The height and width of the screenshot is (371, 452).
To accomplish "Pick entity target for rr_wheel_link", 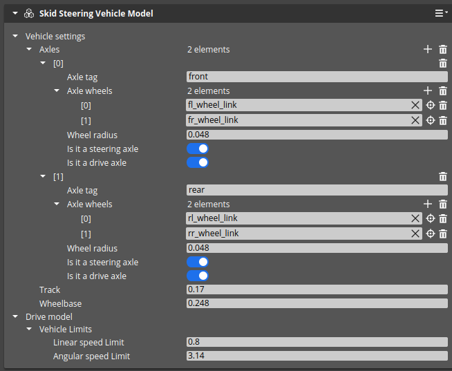I will click(430, 234).
